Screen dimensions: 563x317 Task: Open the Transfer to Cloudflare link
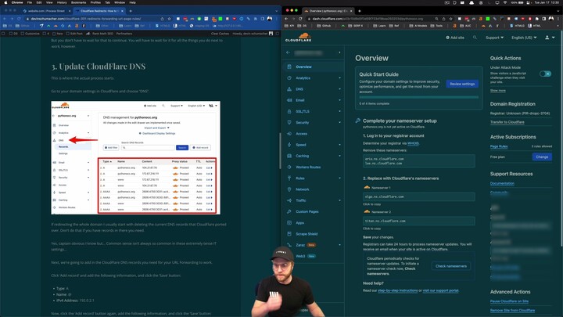tap(507, 122)
